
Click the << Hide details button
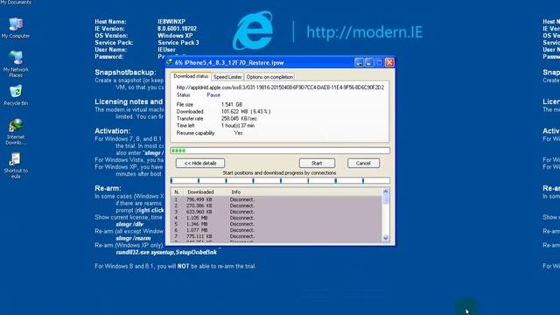tap(200, 164)
